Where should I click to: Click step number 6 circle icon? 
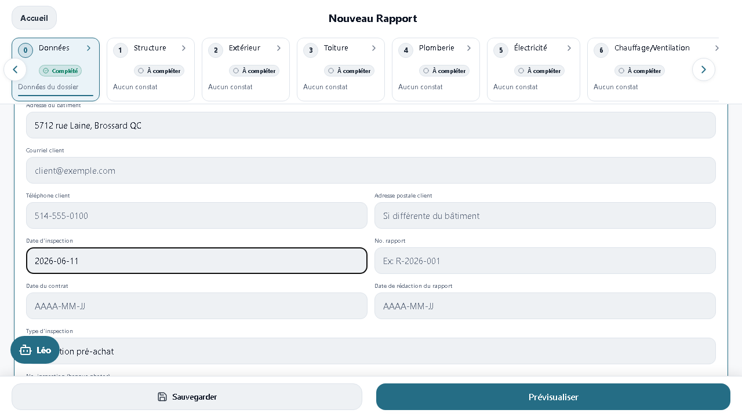pos(601,50)
